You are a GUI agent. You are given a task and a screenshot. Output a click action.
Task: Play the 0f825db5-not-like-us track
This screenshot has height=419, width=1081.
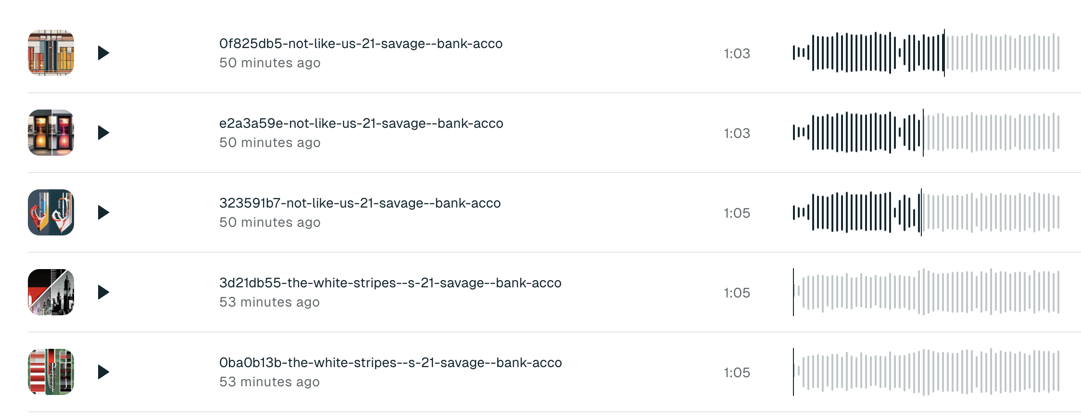point(103,53)
